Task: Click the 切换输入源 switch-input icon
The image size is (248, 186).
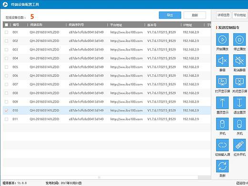Action: point(222,145)
